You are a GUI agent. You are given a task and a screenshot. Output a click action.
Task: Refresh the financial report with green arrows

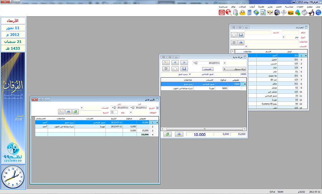coord(75,112)
